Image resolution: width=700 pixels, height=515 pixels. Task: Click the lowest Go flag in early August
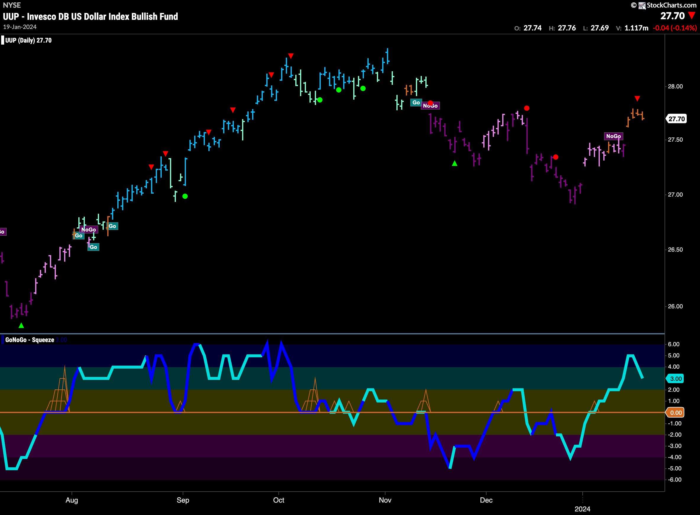(93, 247)
